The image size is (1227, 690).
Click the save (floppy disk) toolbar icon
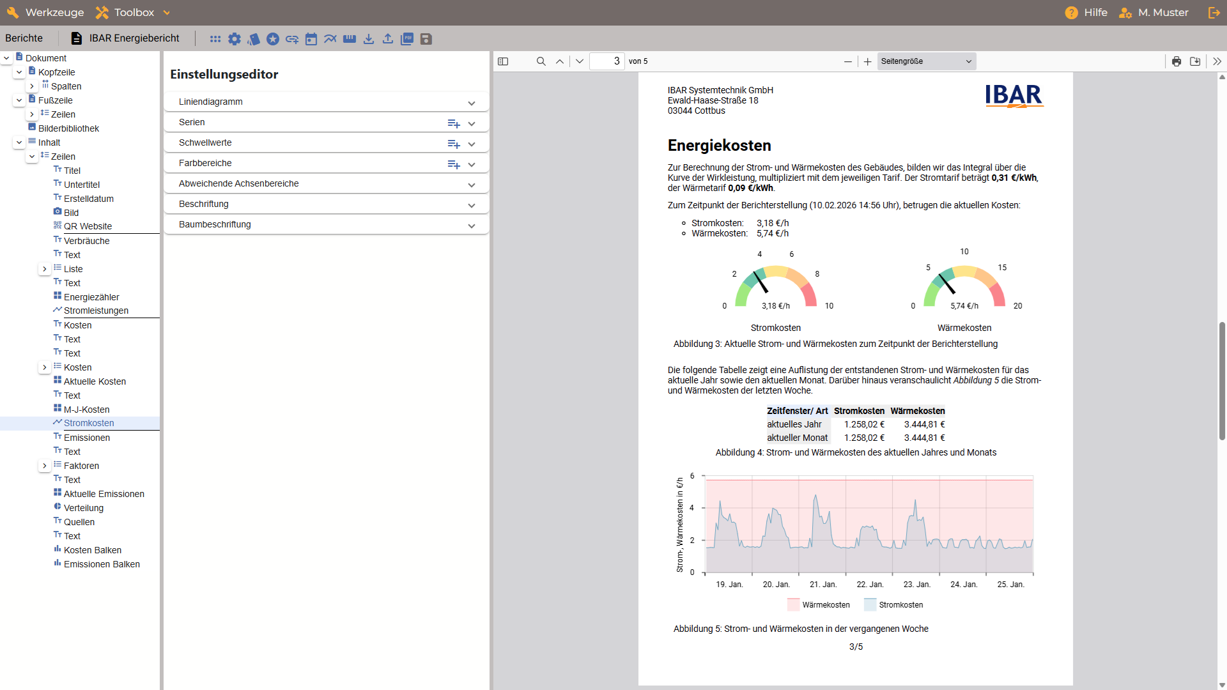pos(426,39)
